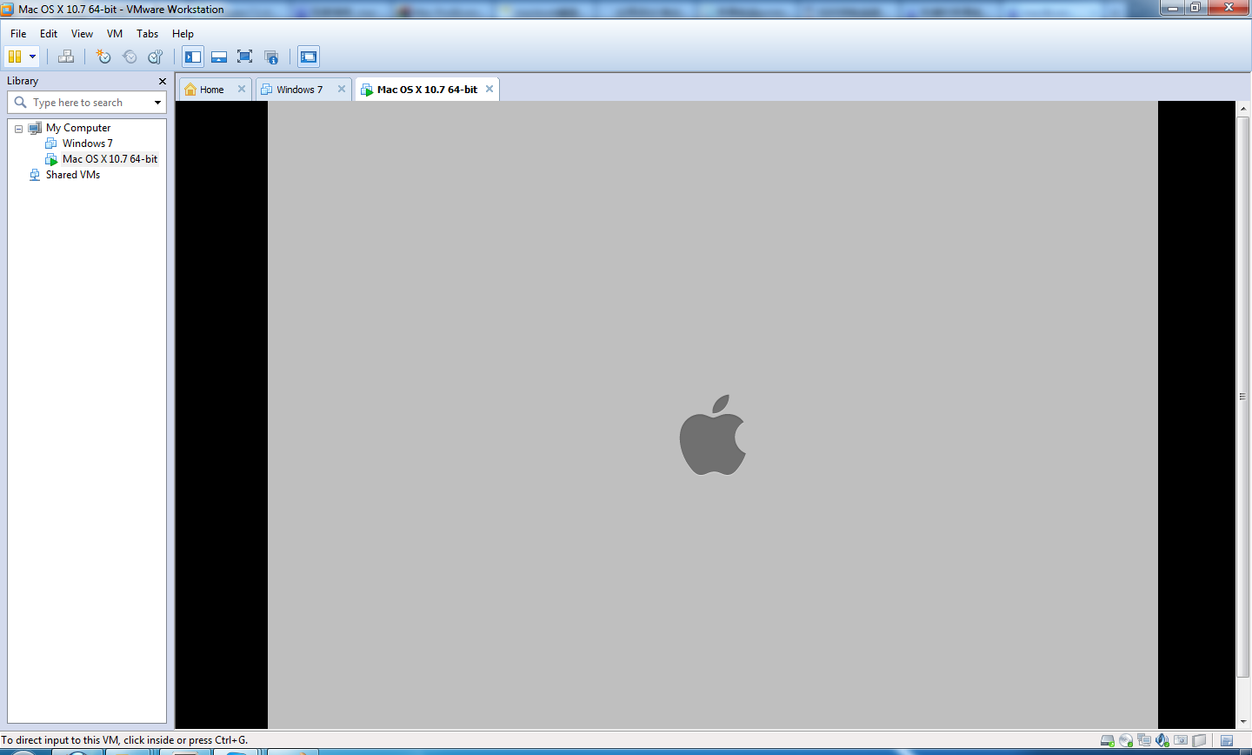Select Shared VMs in the Library
Screen dimensions: 1252x755
click(73, 175)
